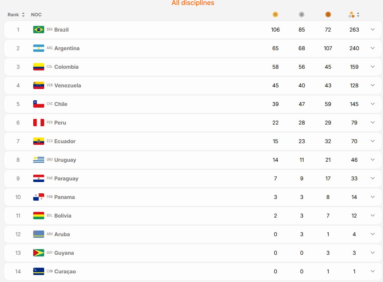Click the Curaçao flag icon
The width and height of the screenshot is (383, 282).
[39, 271]
